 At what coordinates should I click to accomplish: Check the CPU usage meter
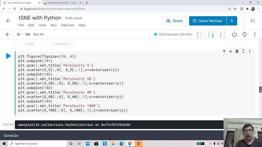point(211,34)
